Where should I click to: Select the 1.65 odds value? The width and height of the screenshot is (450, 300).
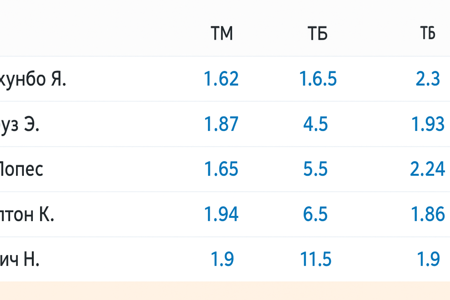coord(221,169)
